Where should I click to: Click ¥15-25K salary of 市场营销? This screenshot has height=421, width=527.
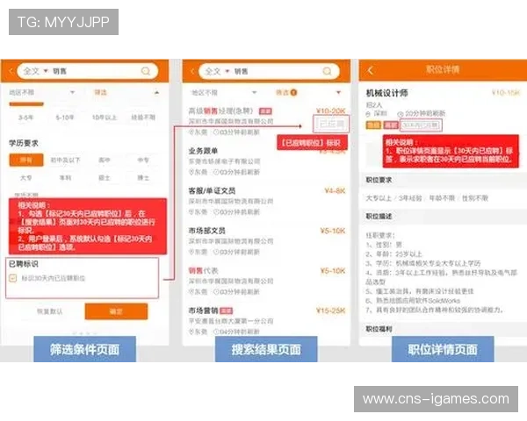(x=331, y=310)
